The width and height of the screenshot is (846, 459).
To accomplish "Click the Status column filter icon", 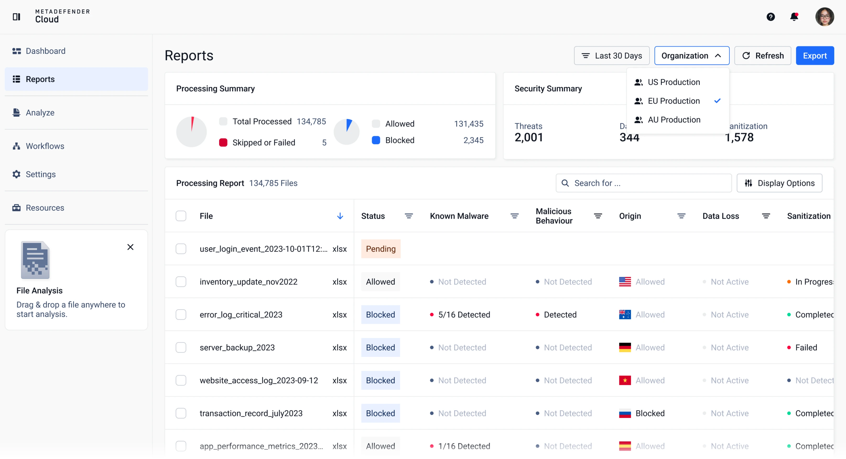I will click(x=409, y=216).
